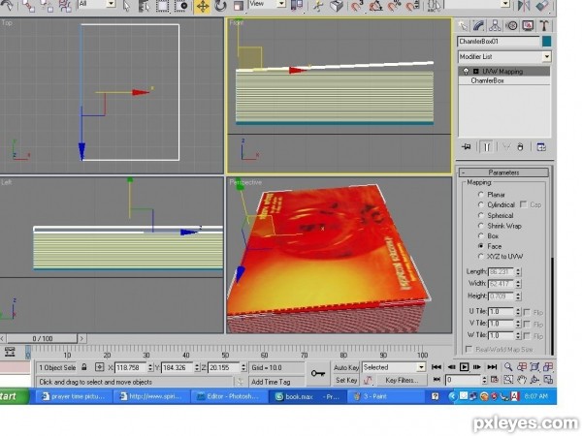Toggle UVW Mapping modifier lightbulb

pyautogui.click(x=466, y=71)
